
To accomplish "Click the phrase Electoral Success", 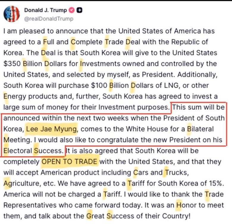I will (x=33, y=151).
